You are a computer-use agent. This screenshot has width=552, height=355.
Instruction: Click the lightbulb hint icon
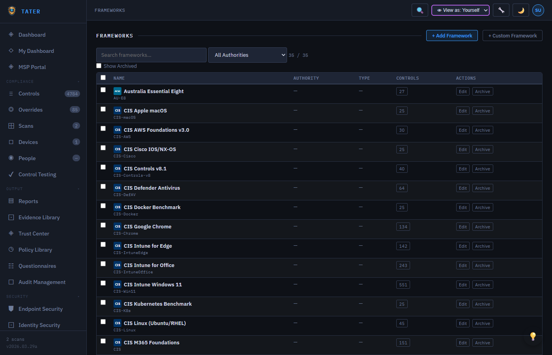(533, 336)
